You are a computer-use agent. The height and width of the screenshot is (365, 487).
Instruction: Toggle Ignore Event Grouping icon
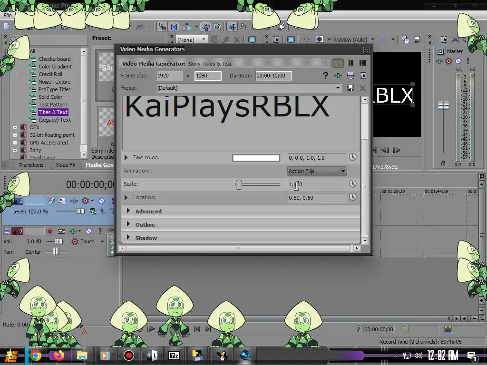[x=217, y=27]
